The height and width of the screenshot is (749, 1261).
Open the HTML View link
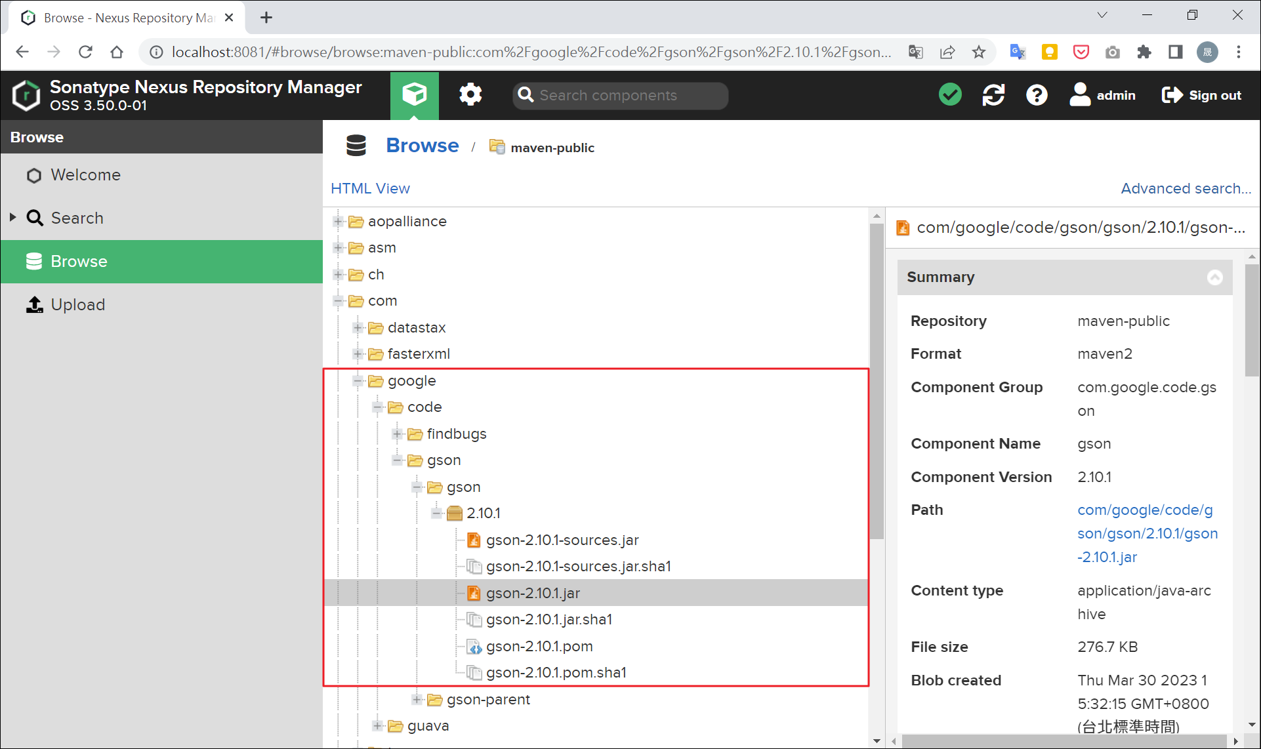370,188
